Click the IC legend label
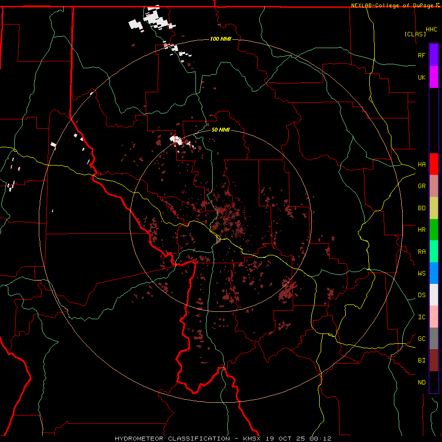 point(421,317)
